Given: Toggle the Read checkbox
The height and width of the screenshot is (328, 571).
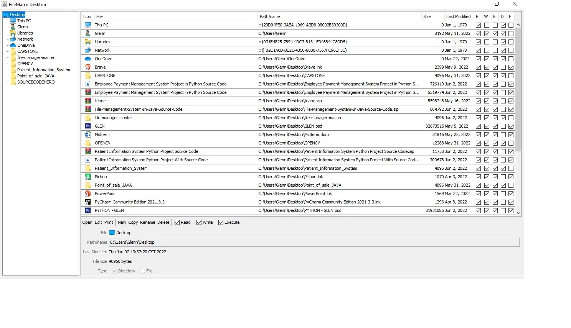Looking at the screenshot, I should coord(177,223).
